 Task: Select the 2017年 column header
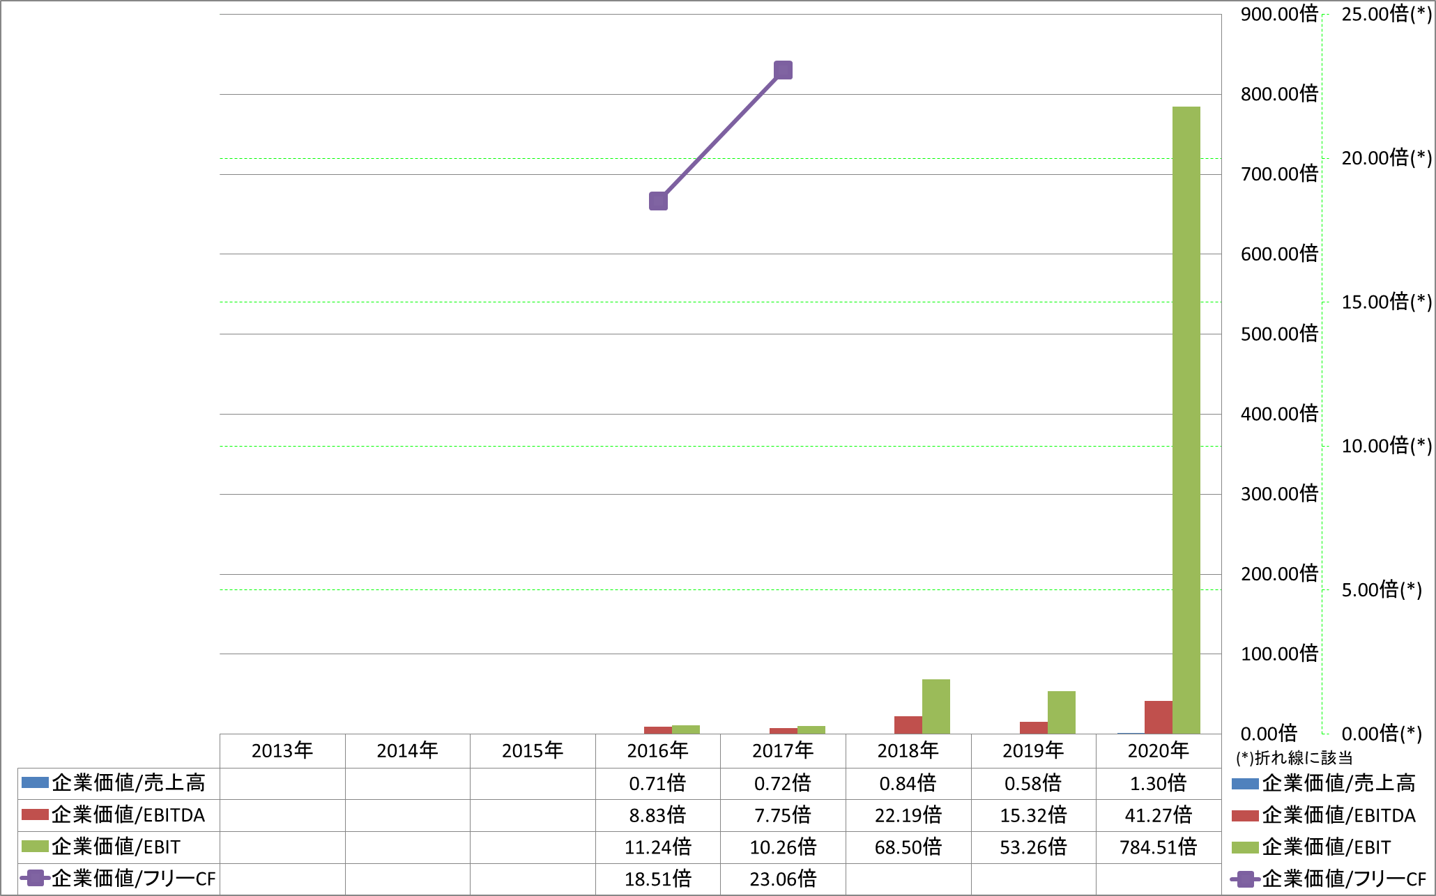[x=783, y=750]
